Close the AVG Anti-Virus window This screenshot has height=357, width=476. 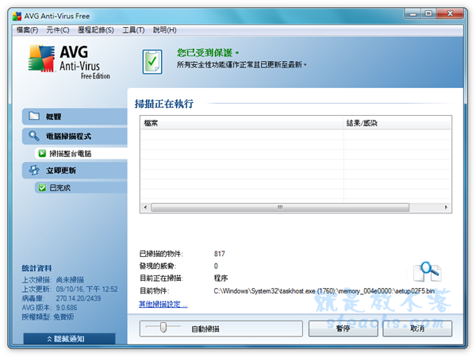pos(450,13)
